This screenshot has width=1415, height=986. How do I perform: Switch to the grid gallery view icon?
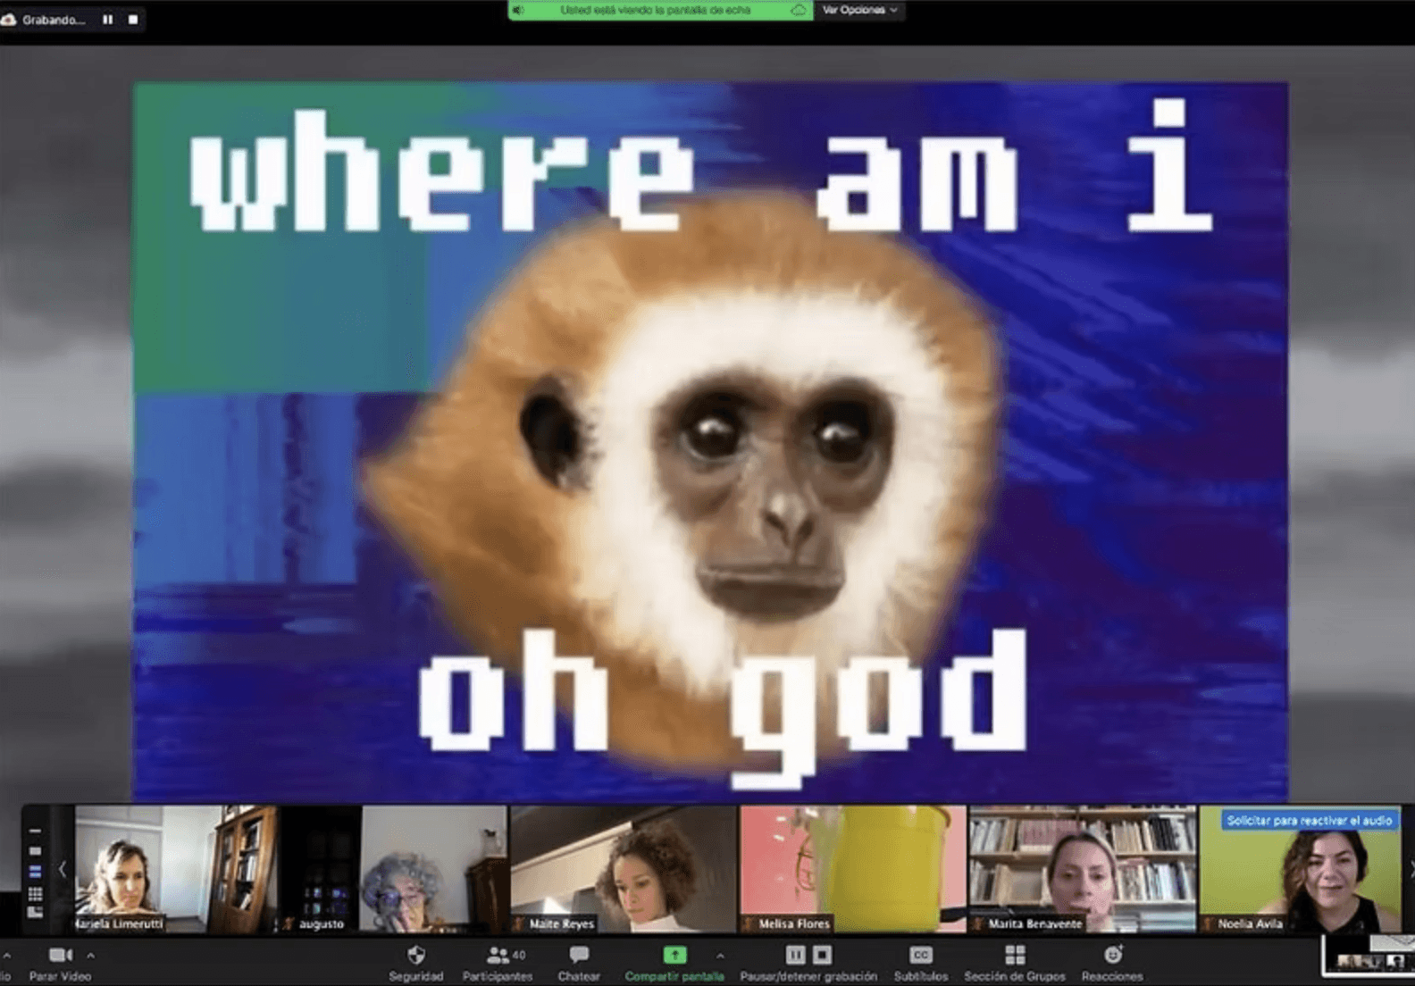point(36,893)
